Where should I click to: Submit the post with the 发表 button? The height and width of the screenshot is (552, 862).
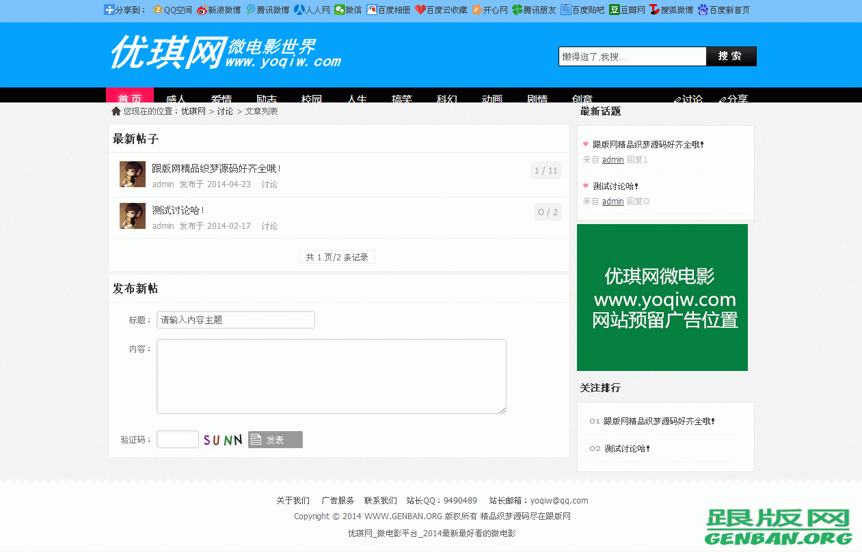pos(275,439)
